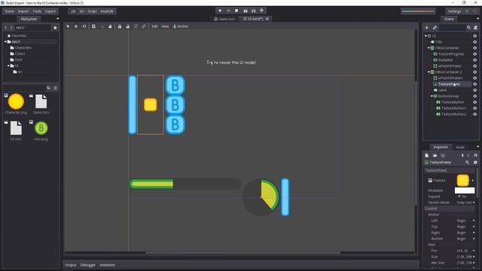This screenshot has height=271, width=482.
Task: Open the Anchor menu in the viewport toolbar
Action: 181,26
